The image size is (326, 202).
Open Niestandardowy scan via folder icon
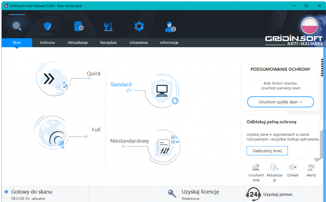point(165,147)
